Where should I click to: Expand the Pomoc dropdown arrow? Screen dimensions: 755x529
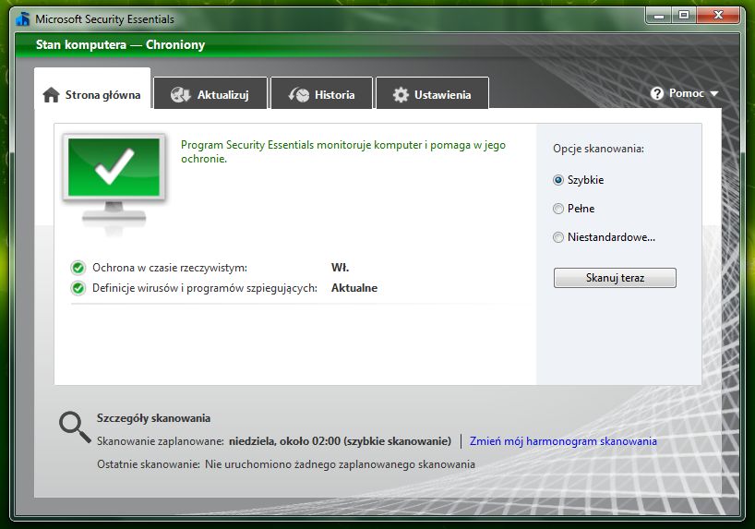pyautogui.click(x=714, y=93)
